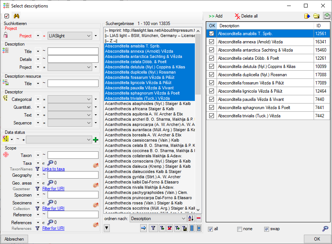
Task: Click the ID column header
Action: 322,26
